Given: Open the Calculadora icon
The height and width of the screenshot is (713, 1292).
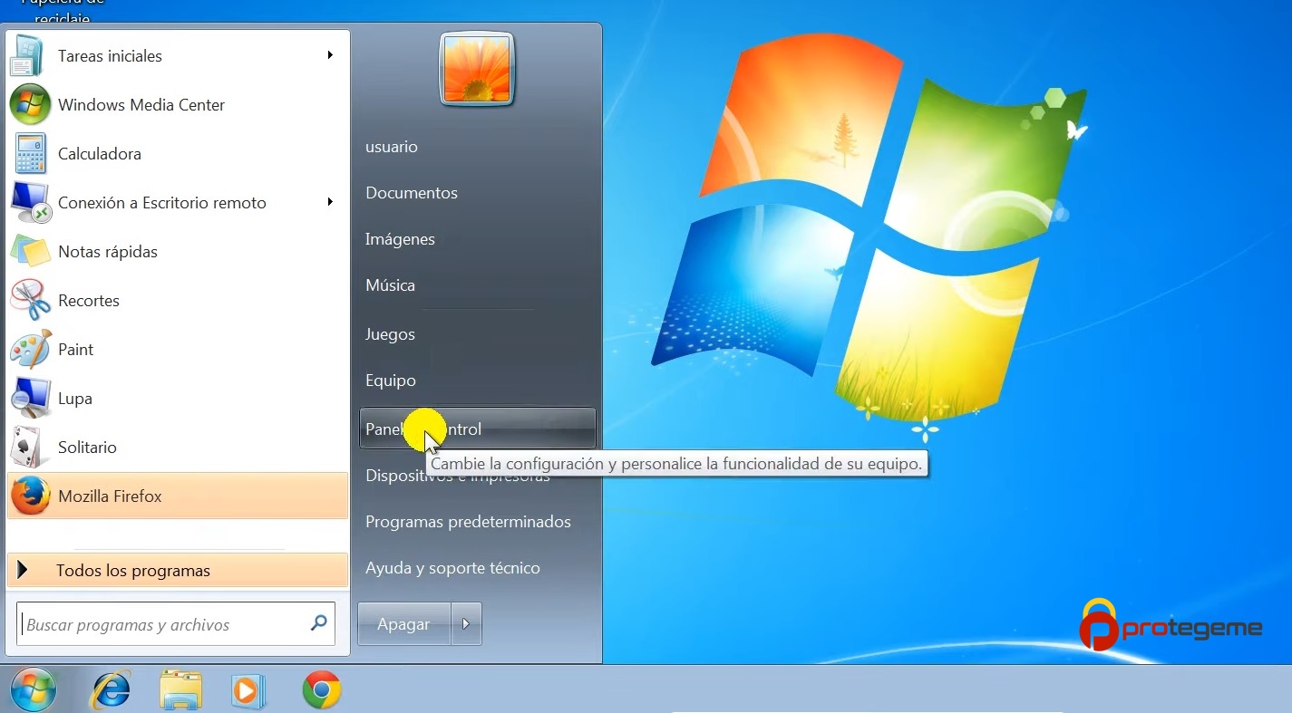Looking at the screenshot, I should pos(30,154).
